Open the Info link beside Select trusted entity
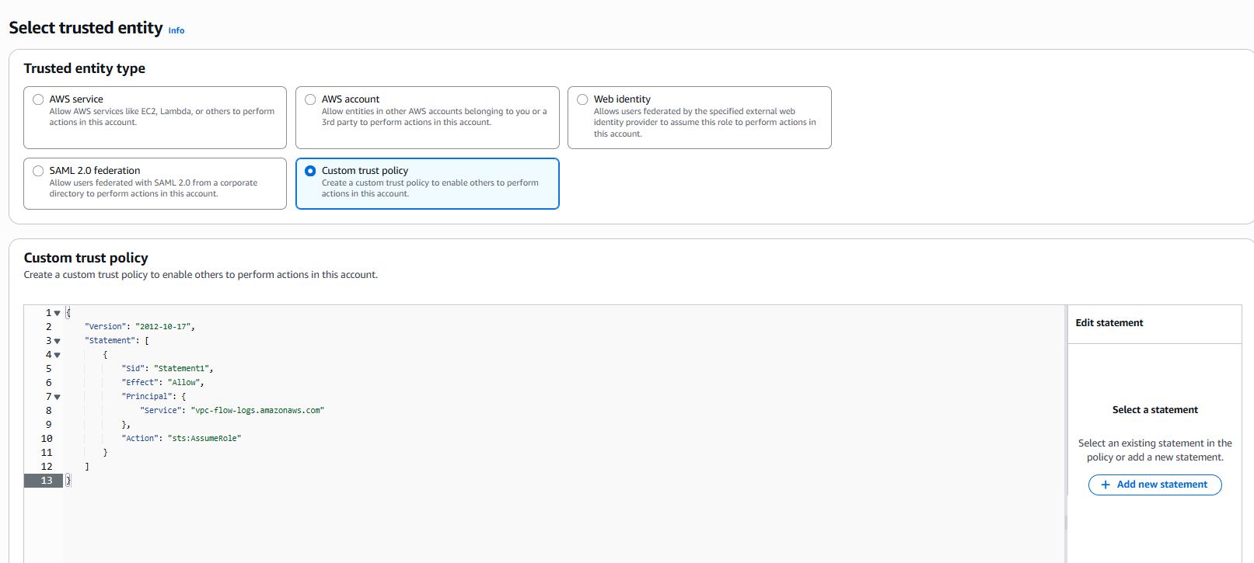The height and width of the screenshot is (563, 1254). (176, 31)
